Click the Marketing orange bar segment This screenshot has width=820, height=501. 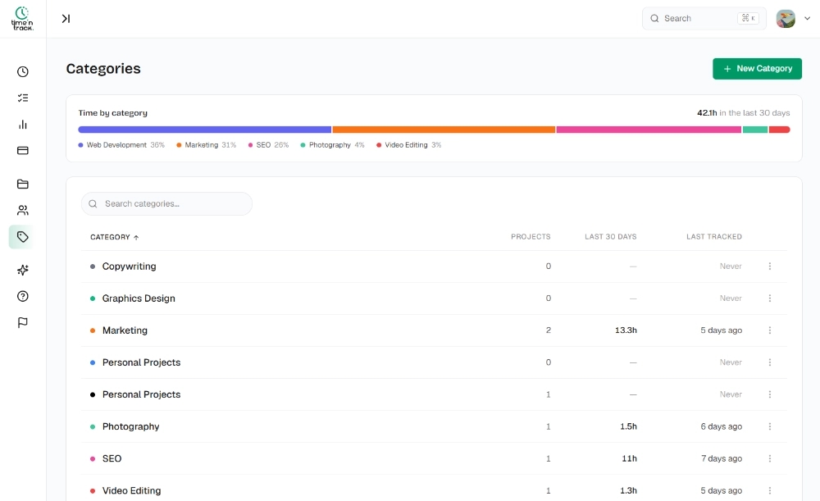coord(444,130)
